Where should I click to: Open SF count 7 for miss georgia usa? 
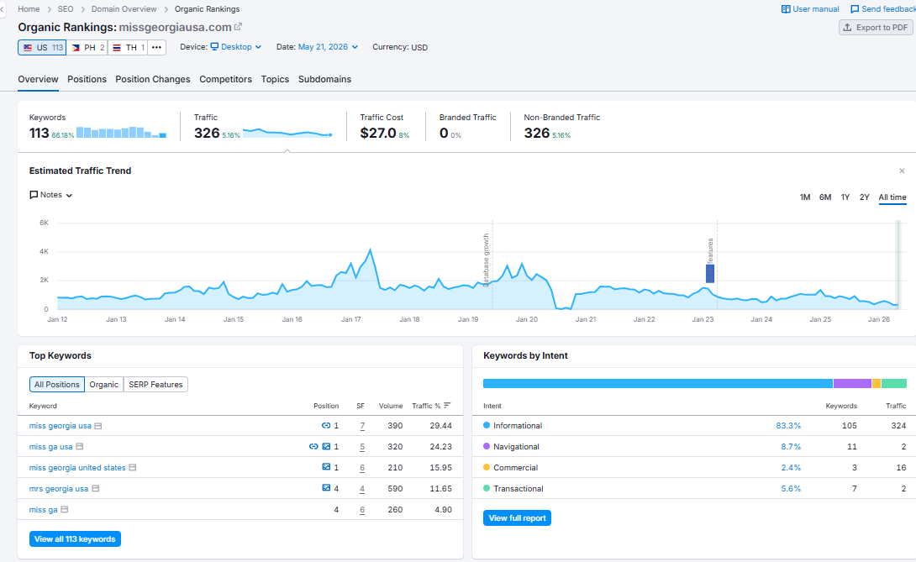pos(362,426)
